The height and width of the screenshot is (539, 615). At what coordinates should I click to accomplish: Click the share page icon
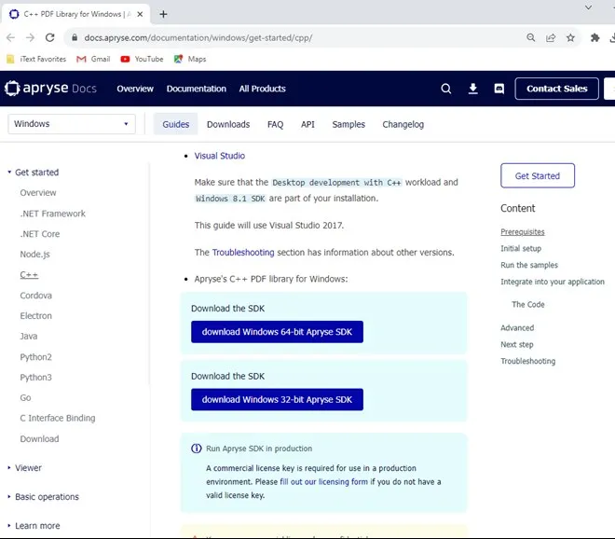coord(551,37)
